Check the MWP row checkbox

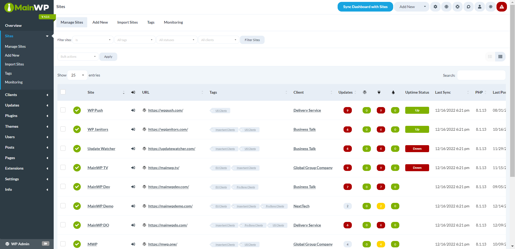(x=63, y=244)
